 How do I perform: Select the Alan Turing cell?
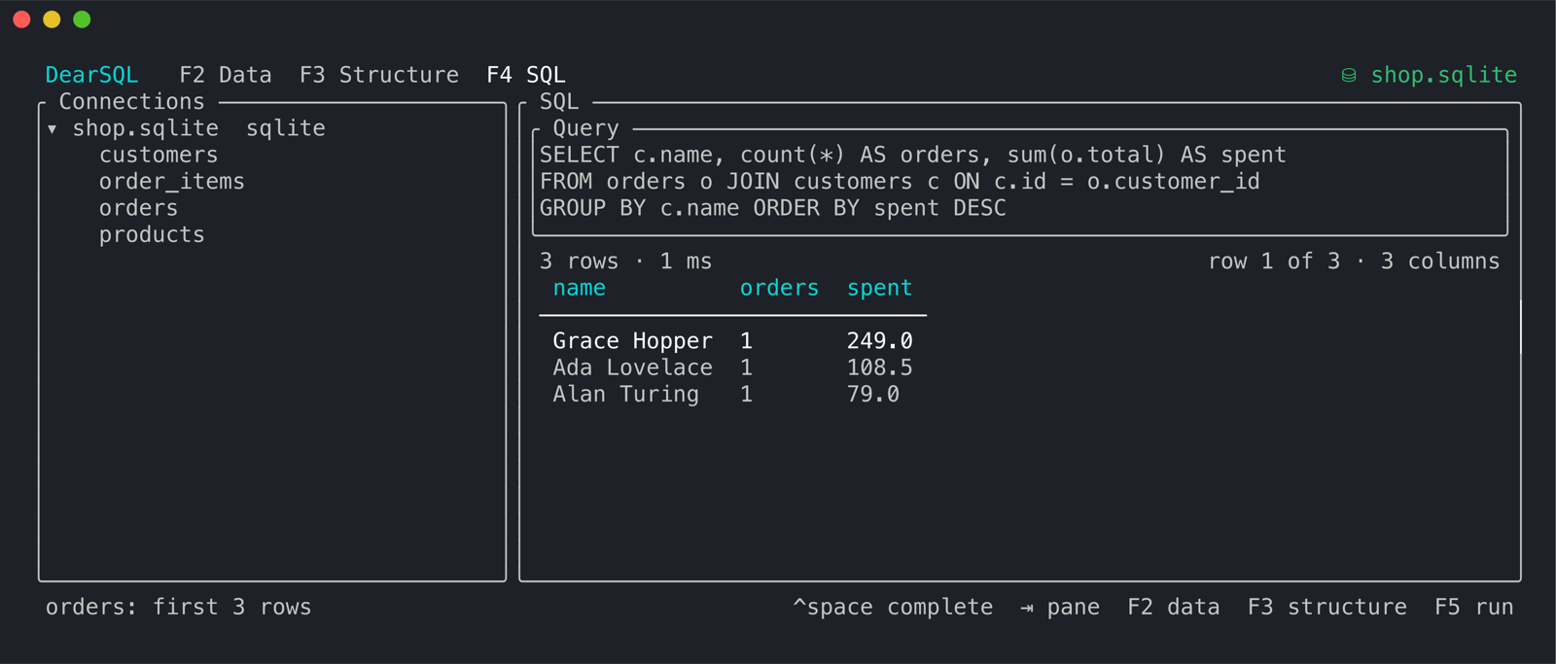tap(626, 394)
